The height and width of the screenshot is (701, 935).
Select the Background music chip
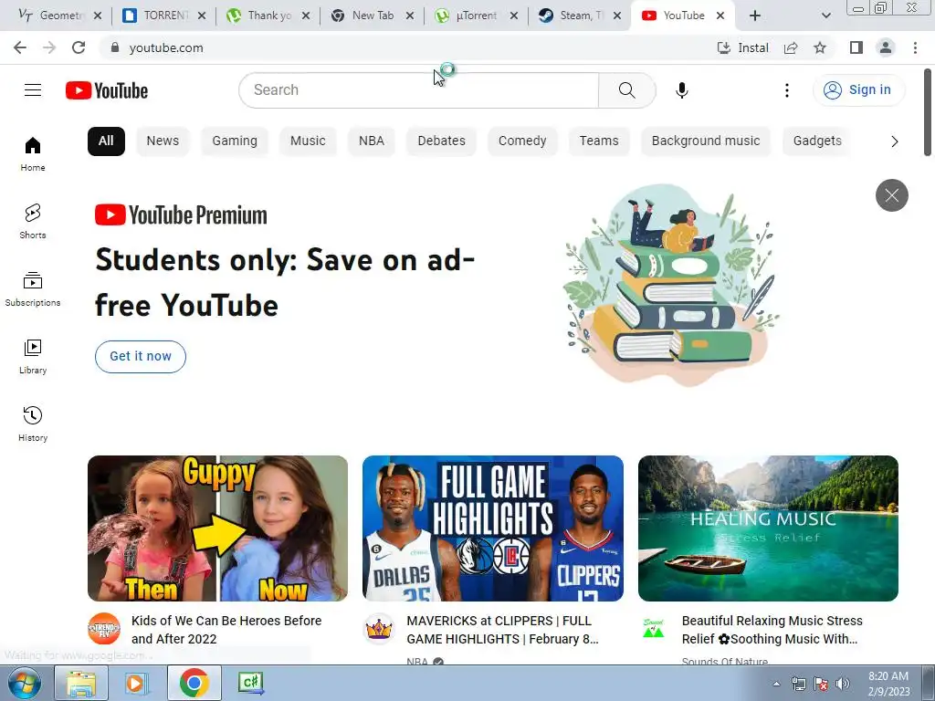706,141
